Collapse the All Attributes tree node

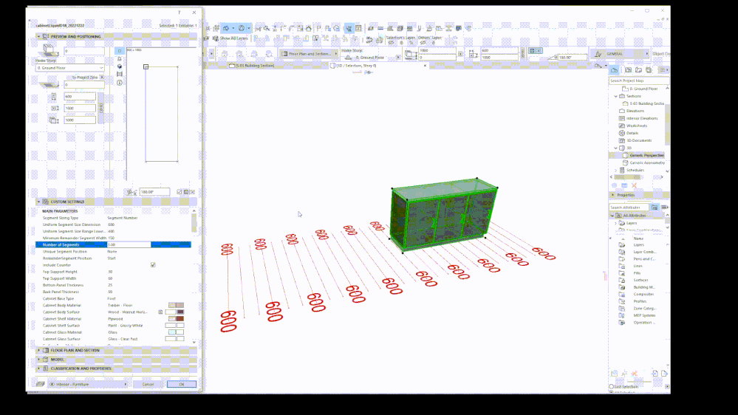click(612, 216)
